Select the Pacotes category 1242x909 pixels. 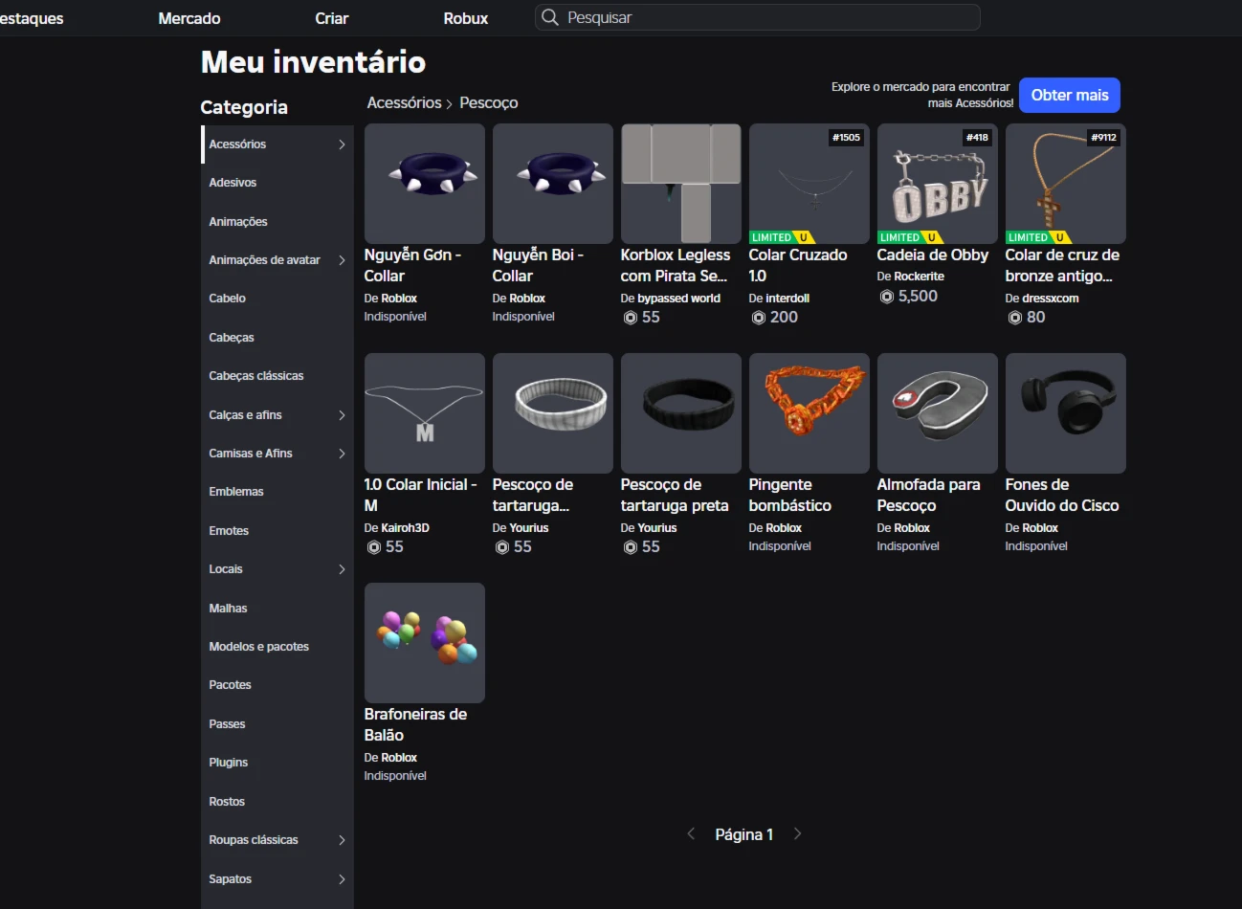click(277, 685)
